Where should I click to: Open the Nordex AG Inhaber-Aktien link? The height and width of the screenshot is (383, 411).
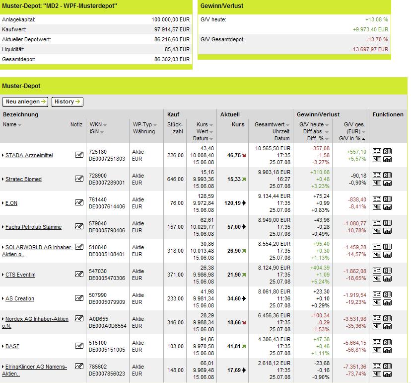pyautogui.click(x=35, y=322)
